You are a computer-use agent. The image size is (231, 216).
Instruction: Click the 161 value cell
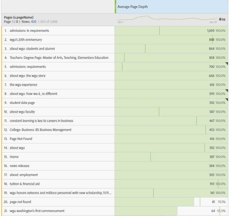point(171,193)
